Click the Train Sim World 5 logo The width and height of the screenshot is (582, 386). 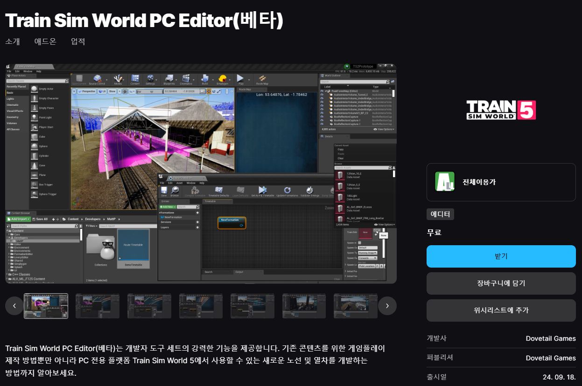coord(501,110)
